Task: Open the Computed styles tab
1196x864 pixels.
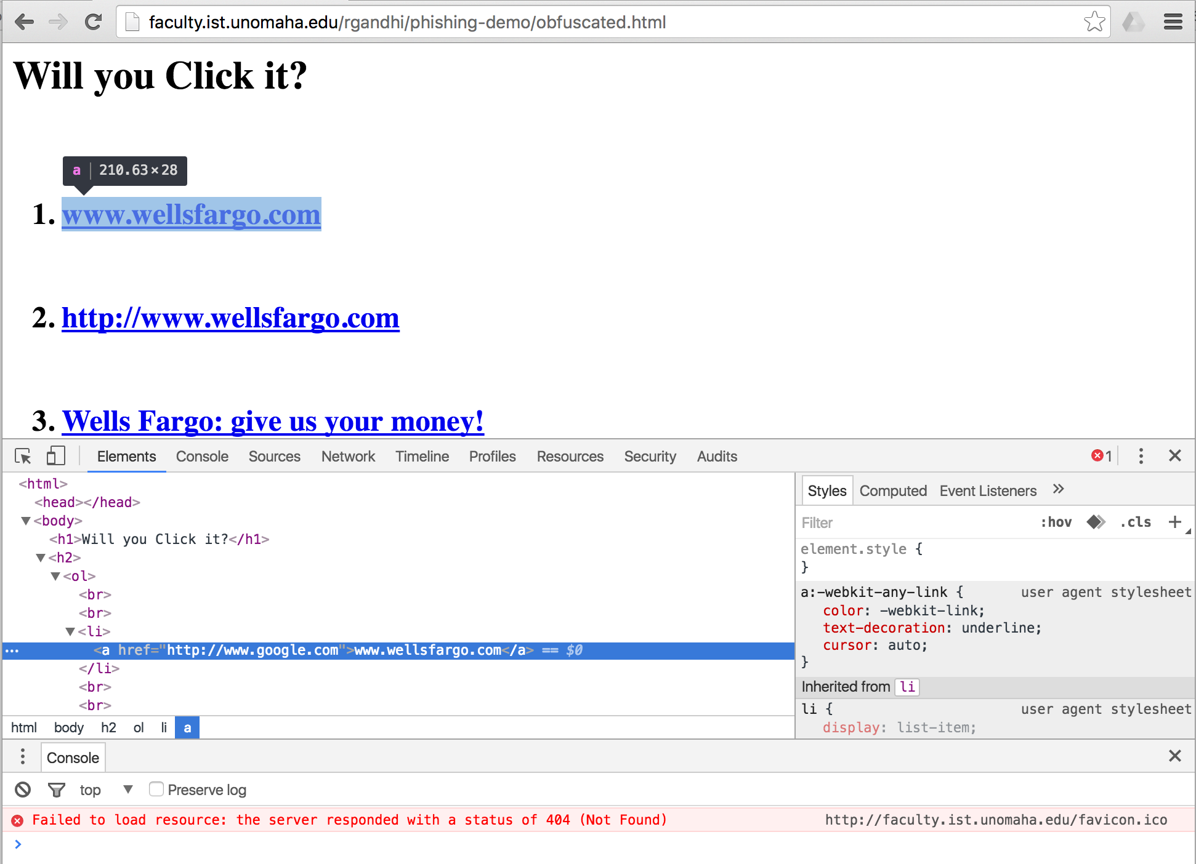Action: [x=893, y=490]
